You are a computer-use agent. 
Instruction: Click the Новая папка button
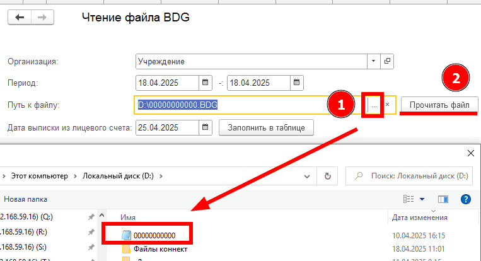click(x=25, y=199)
